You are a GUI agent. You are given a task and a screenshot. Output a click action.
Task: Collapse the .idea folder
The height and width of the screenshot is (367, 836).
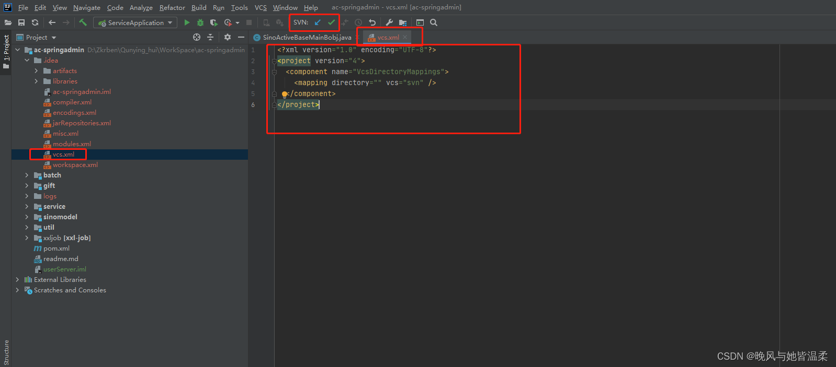click(x=27, y=61)
